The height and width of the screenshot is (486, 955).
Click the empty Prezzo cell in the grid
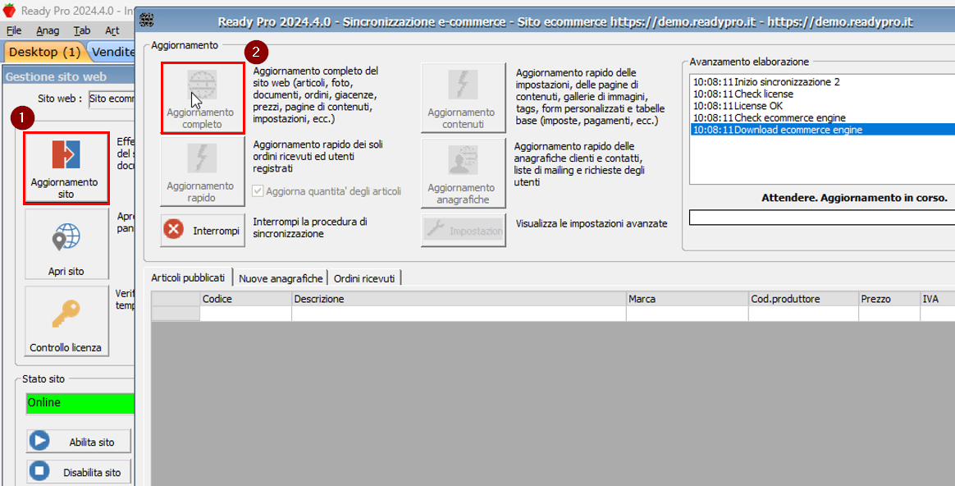(890, 313)
